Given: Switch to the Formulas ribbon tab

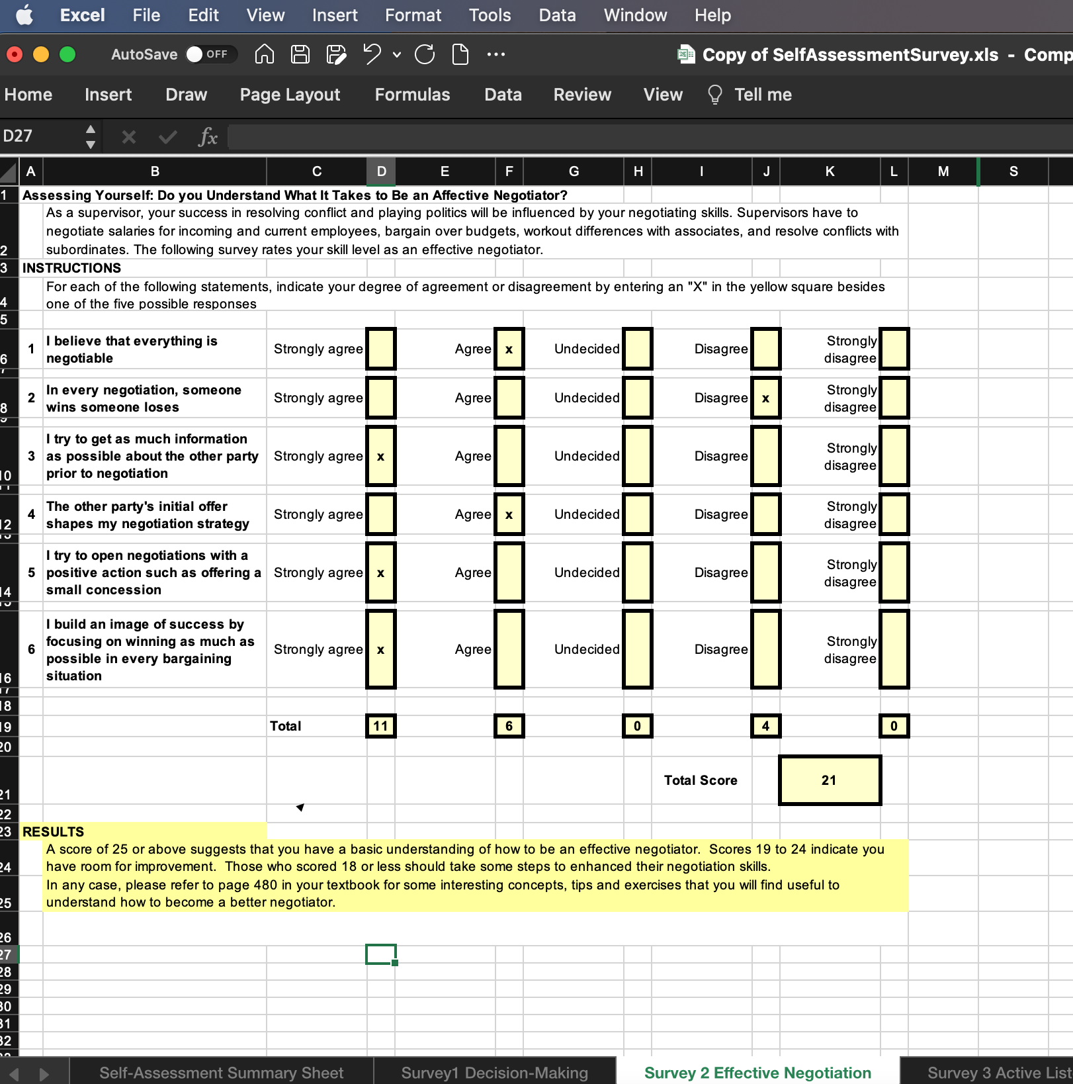Looking at the screenshot, I should click(x=412, y=95).
